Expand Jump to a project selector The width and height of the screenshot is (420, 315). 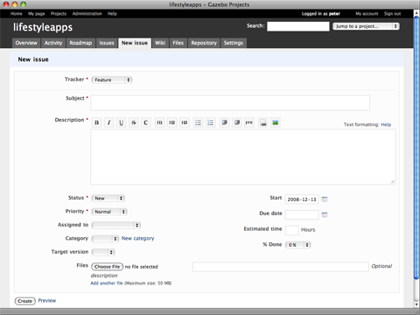pos(366,26)
